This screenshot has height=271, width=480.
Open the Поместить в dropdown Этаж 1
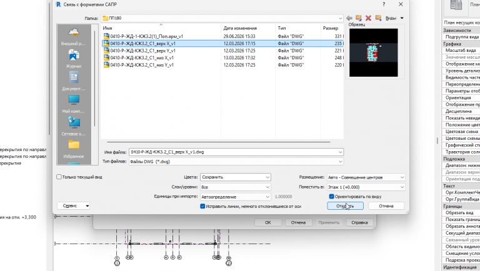[x=366, y=187]
